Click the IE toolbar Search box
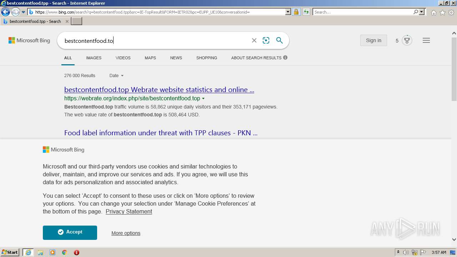Viewport: 457px width, 257px height. tap(363, 12)
